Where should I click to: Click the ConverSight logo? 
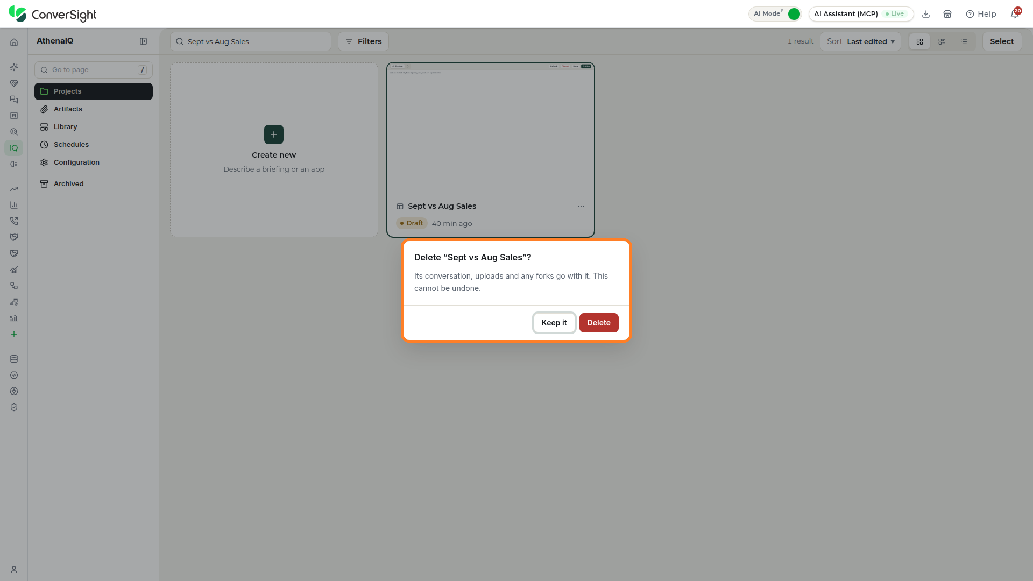[x=53, y=14]
